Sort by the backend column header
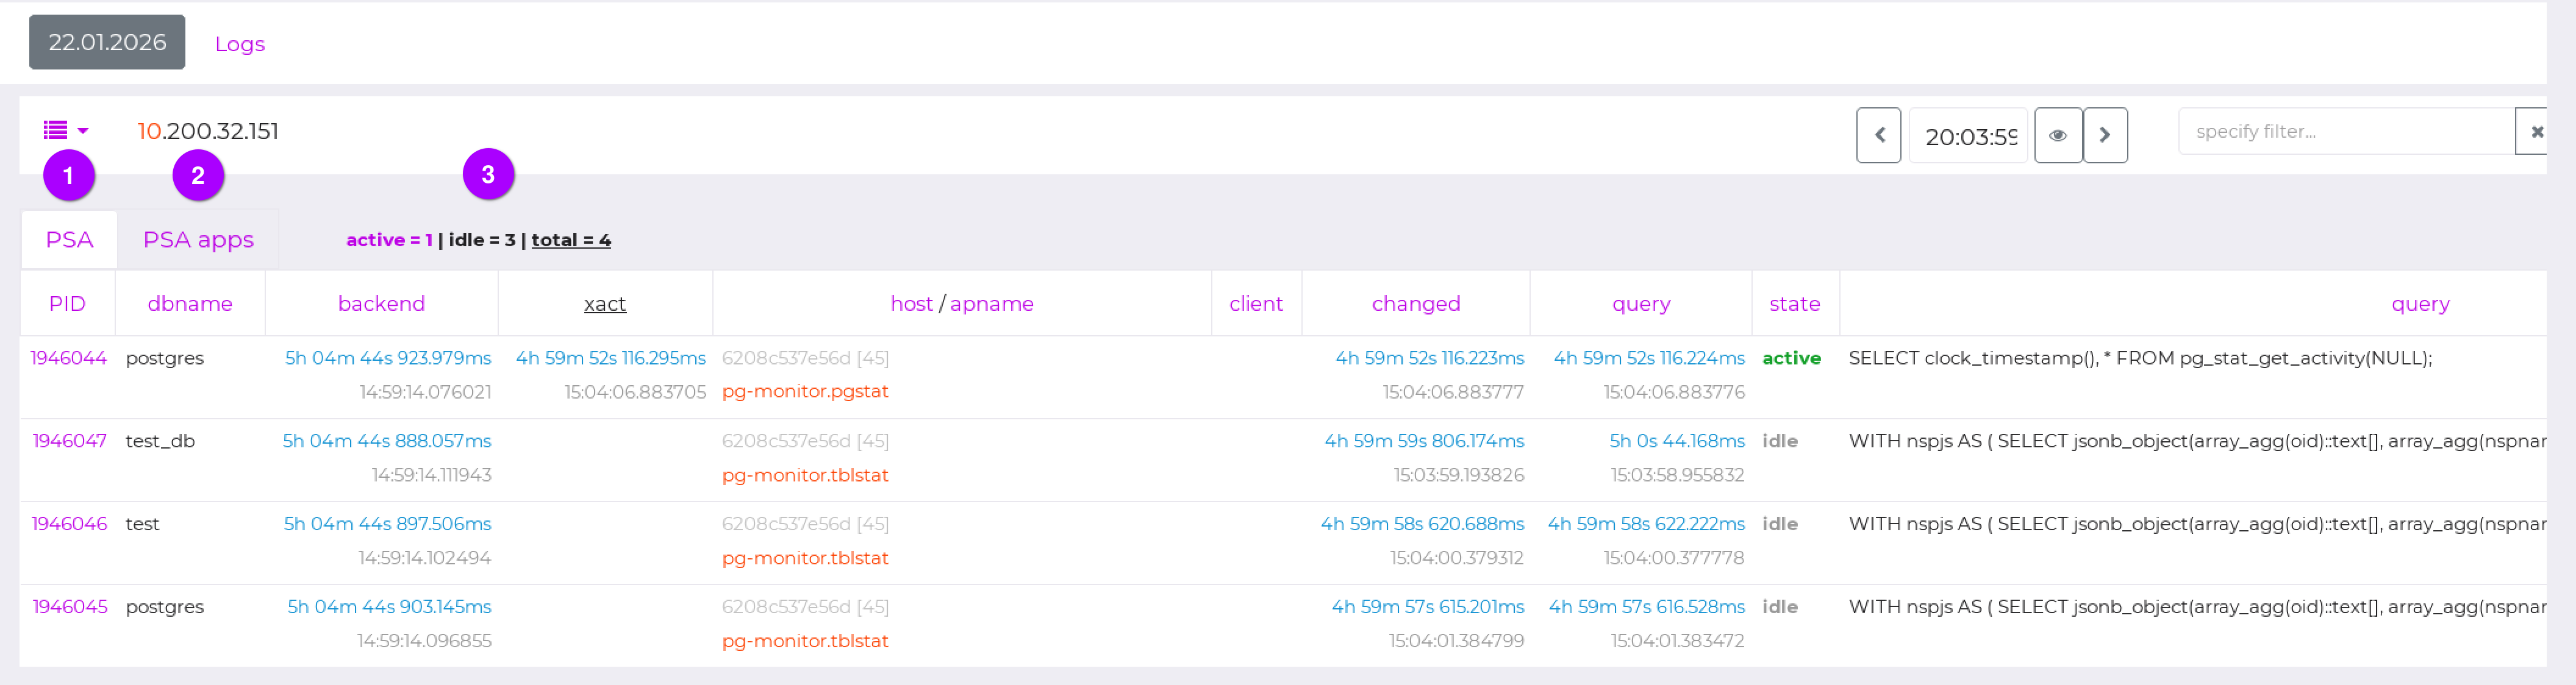Viewport: 2576px width, 685px height. pos(381,304)
